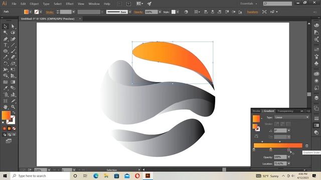
Task: Select the Eraser tool
Action: 13,57
